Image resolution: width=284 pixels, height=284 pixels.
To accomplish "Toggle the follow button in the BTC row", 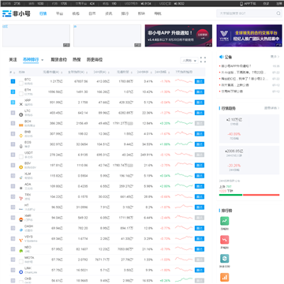I will pyautogui.click(x=200, y=81).
